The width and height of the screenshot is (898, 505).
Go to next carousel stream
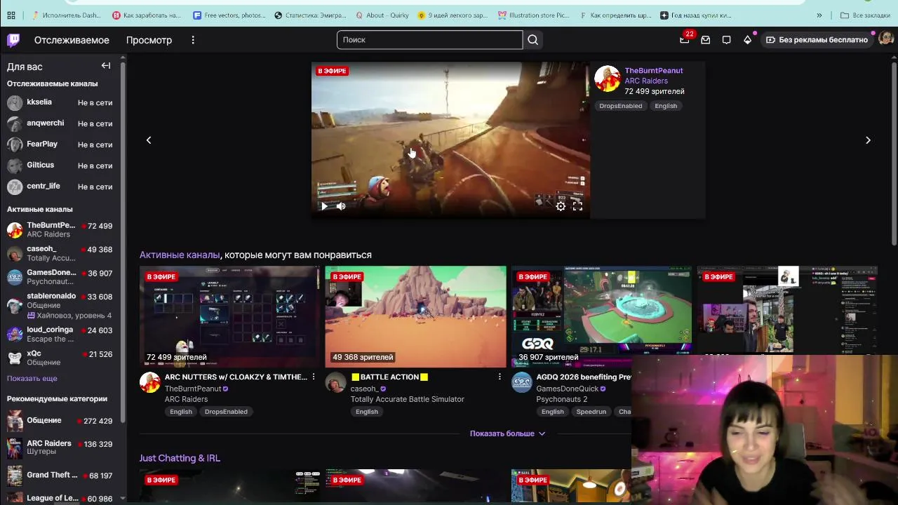click(868, 140)
